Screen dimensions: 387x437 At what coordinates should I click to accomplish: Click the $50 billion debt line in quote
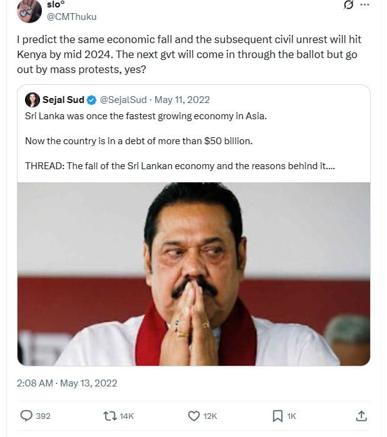pyautogui.click(x=138, y=141)
